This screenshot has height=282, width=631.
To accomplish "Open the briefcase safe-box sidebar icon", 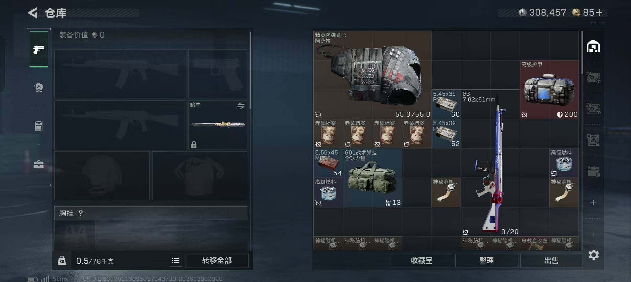I will click(x=39, y=164).
